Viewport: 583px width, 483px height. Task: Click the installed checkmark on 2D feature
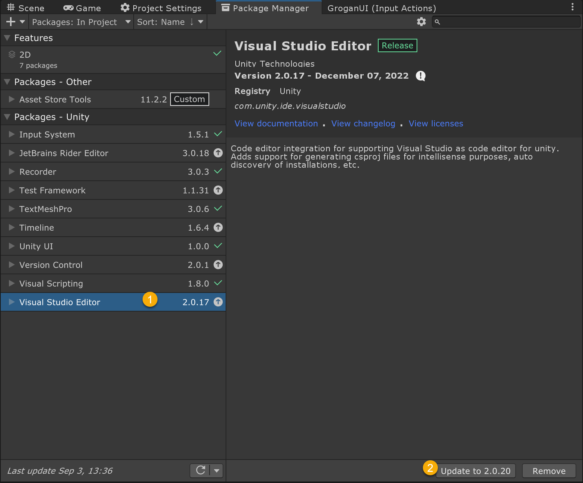pyautogui.click(x=217, y=53)
